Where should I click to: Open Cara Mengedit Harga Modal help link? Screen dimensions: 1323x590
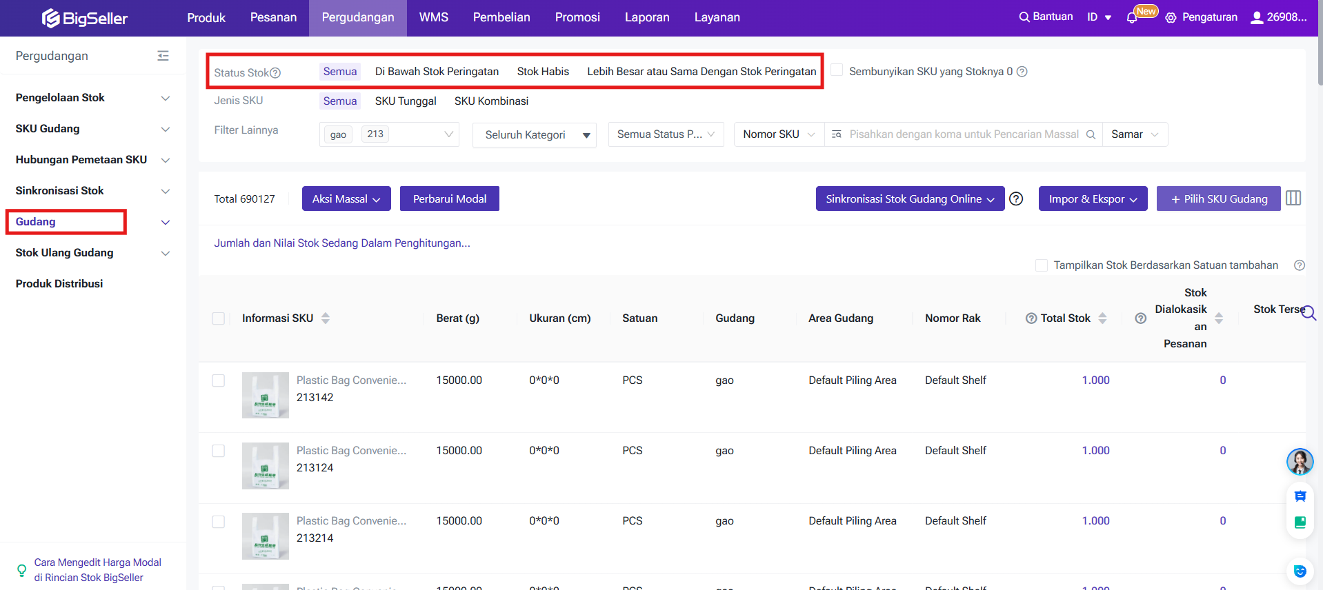click(97, 570)
